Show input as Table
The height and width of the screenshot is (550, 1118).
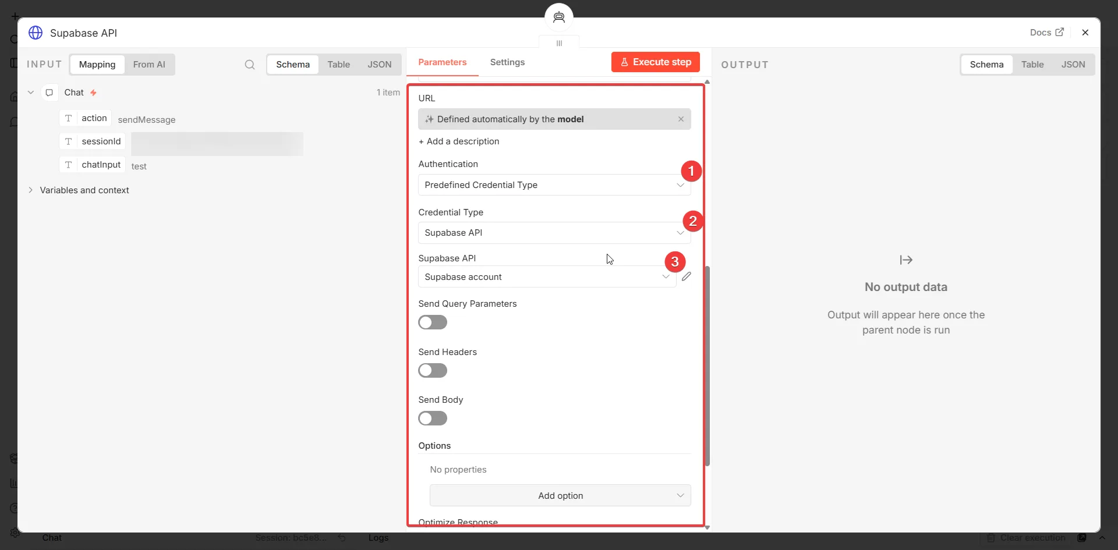coord(339,65)
